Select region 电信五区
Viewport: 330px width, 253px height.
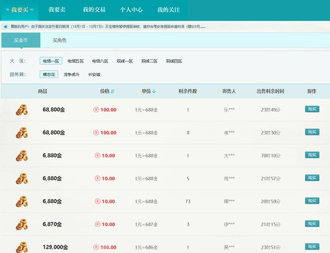point(76,61)
